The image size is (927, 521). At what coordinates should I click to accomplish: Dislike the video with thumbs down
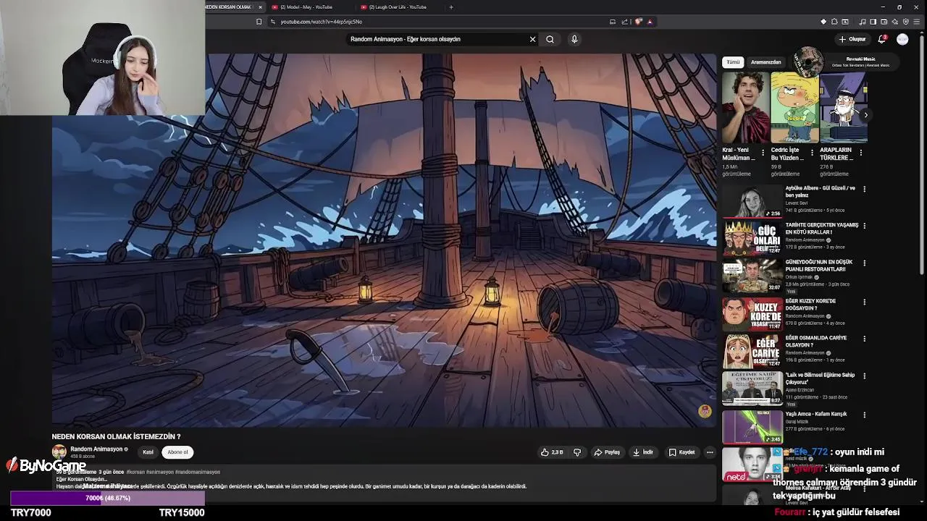pos(577,452)
